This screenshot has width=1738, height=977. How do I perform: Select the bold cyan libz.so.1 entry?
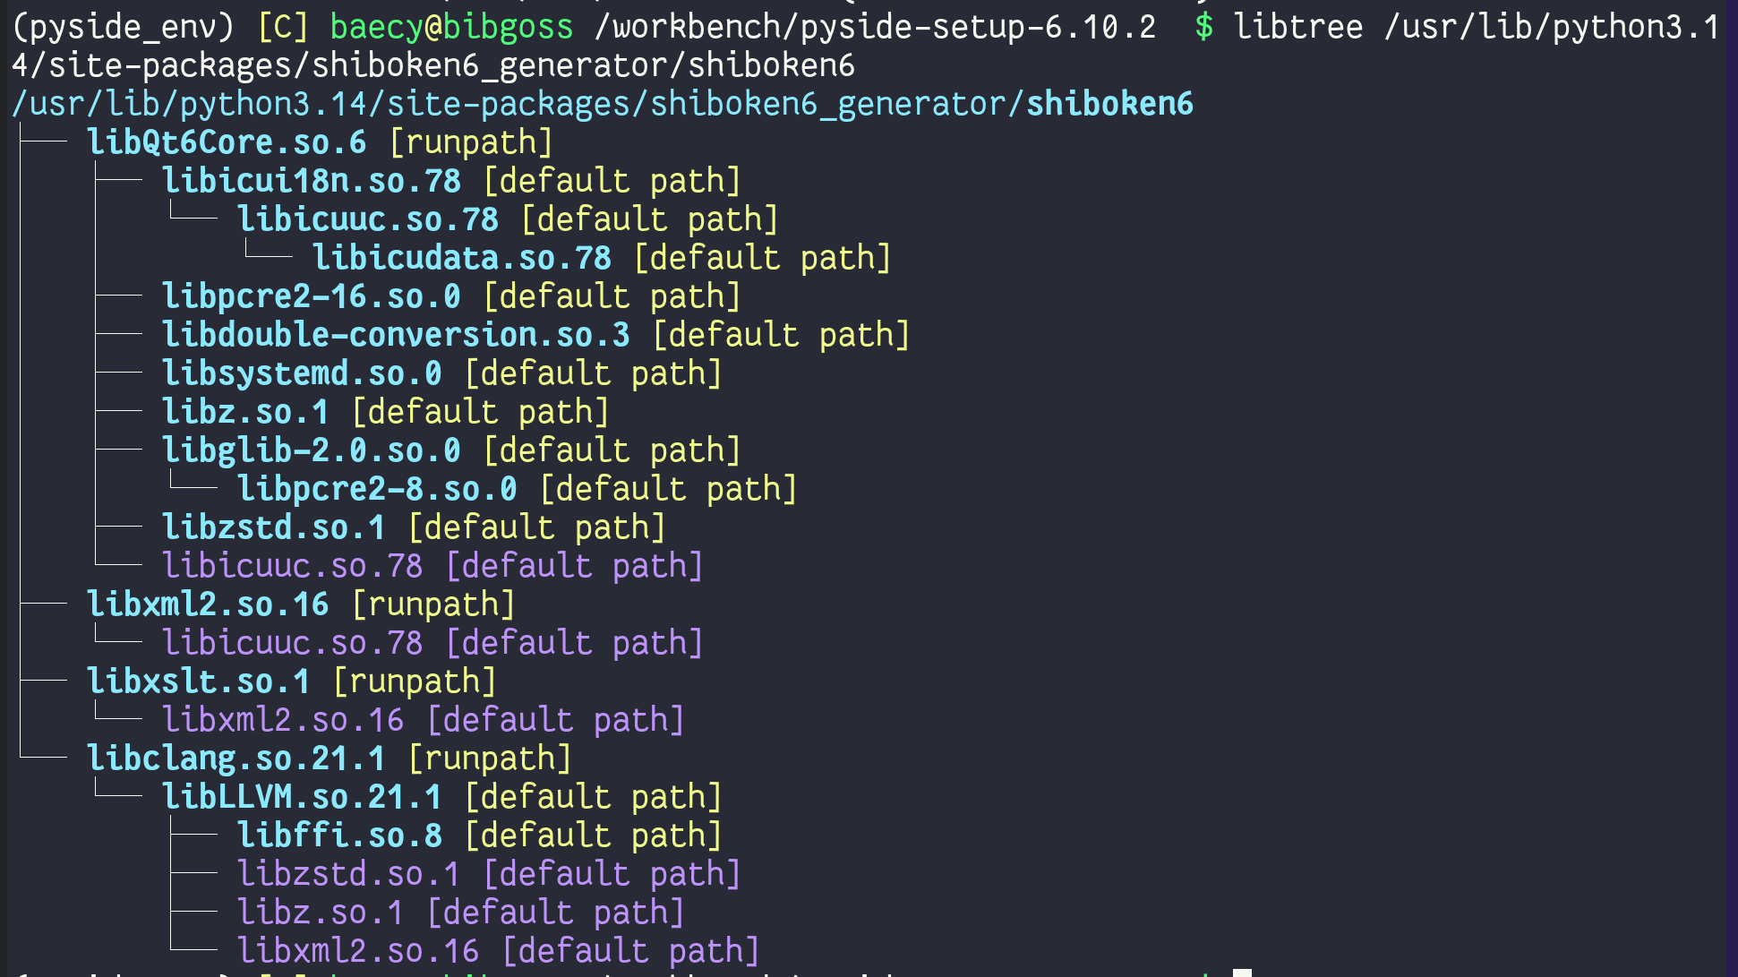245,412
